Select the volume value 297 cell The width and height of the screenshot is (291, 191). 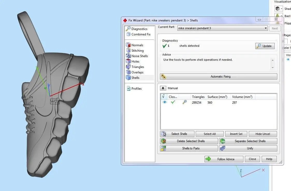pyautogui.click(x=234, y=102)
